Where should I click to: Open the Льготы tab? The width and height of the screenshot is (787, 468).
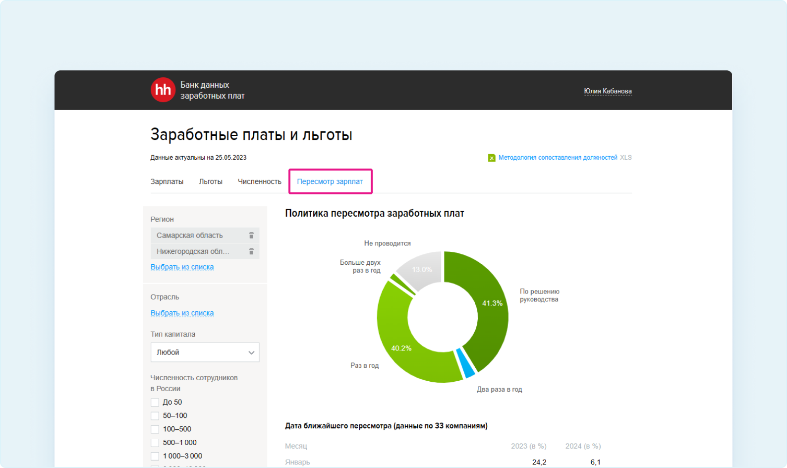(x=211, y=181)
